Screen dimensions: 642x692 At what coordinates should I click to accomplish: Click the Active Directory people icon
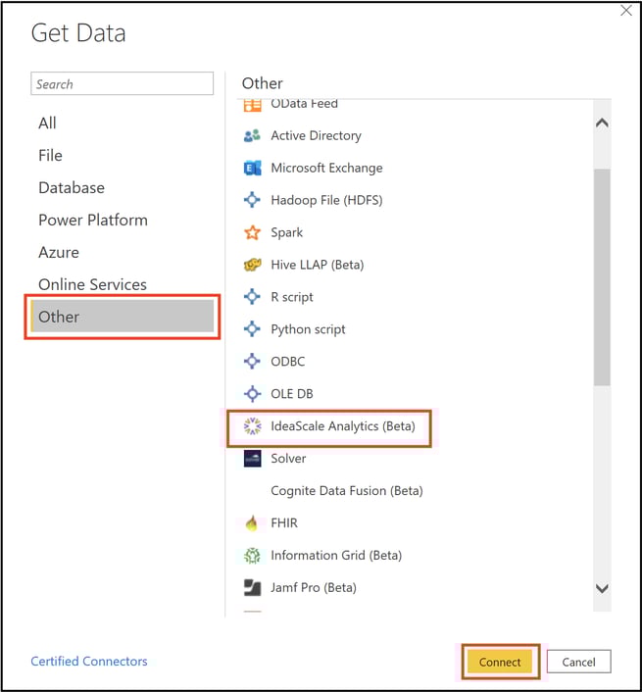(252, 135)
